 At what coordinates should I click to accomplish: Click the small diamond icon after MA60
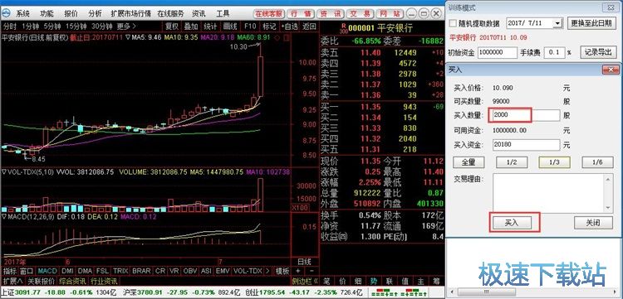[277, 38]
